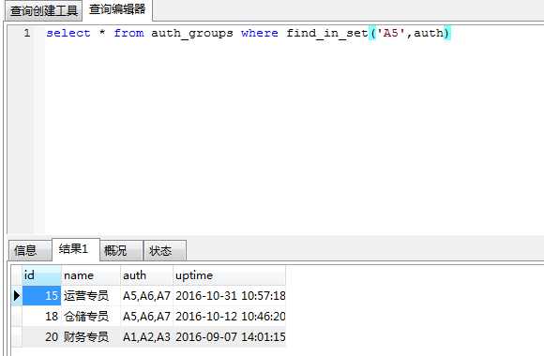
Task: Open the 概况 tab
Action: click(121, 250)
